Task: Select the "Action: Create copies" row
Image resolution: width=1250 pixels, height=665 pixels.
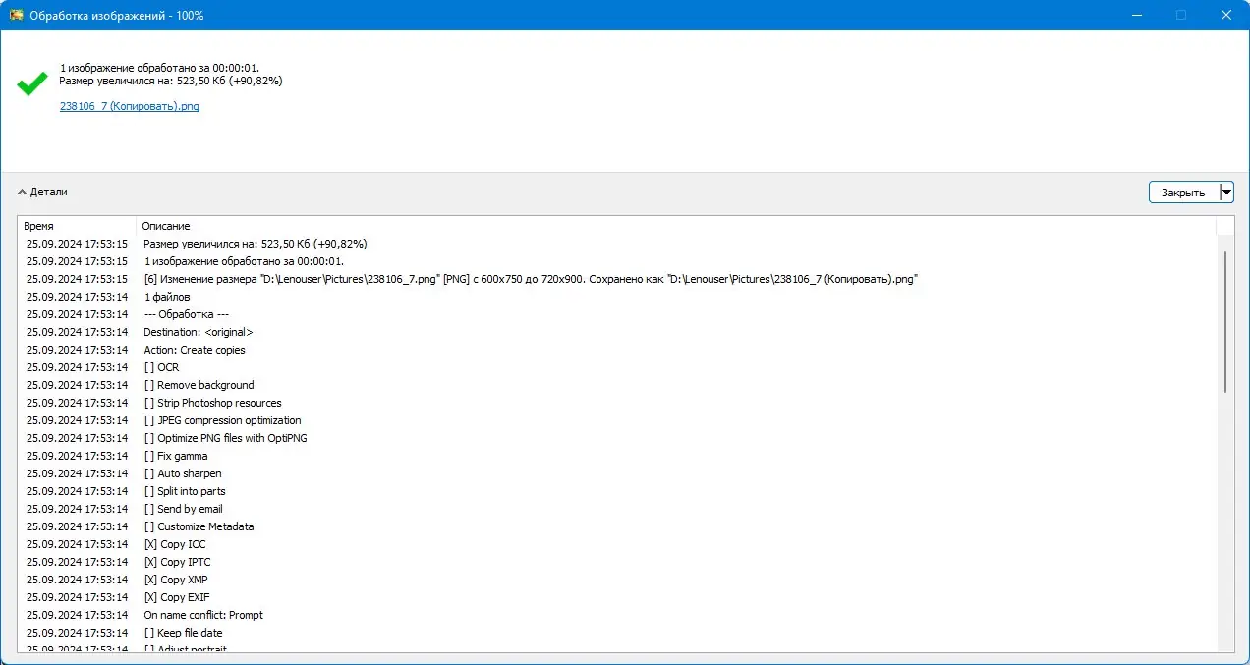Action: pyautogui.click(x=617, y=350)
